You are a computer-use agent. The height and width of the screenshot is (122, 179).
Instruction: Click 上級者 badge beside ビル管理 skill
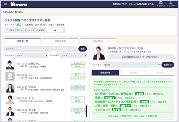[x=140, y=94]
